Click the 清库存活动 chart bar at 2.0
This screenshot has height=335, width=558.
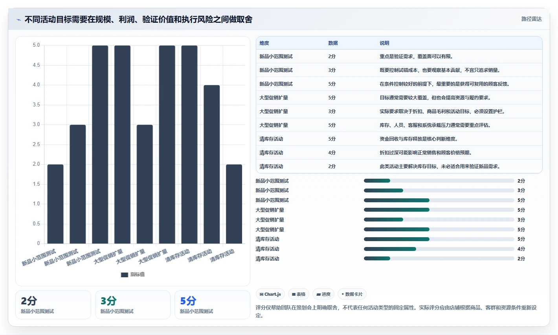(x=234, y=204)
